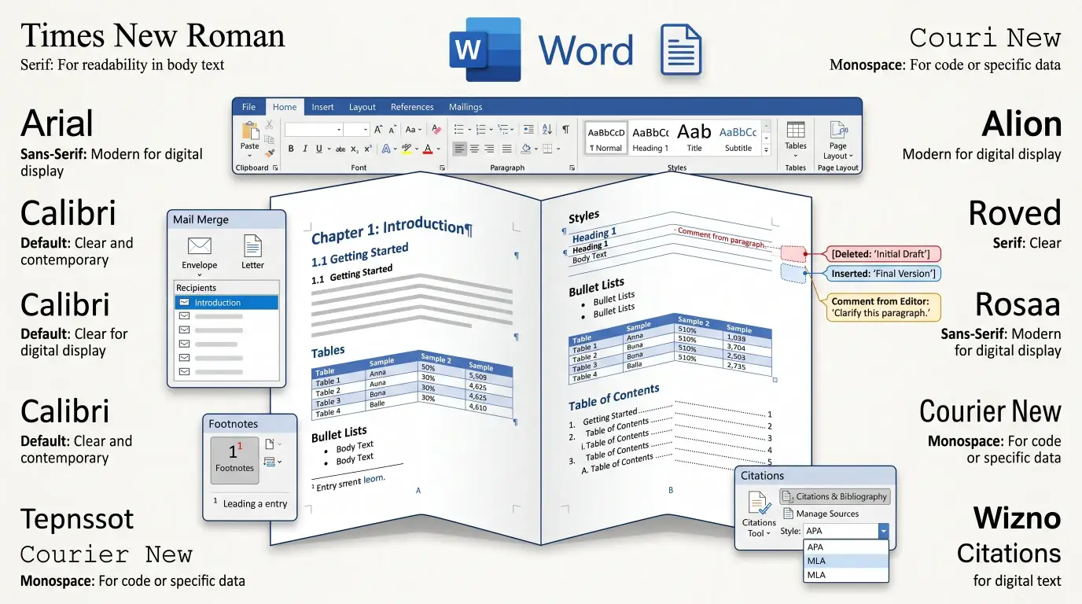Viewport: 1082px width, 604px height.
Task: Apply Text Effects with the outlined A icon
Action: click(x=385, y=149)
